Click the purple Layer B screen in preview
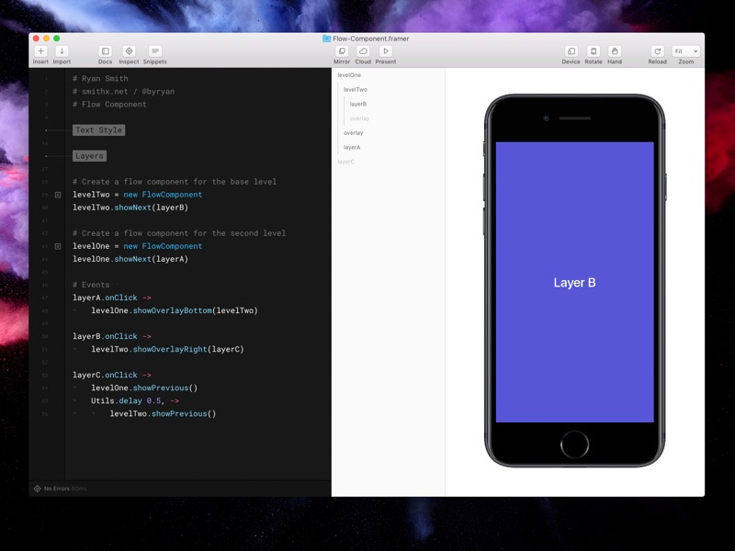The height and width of the screenshot is (551, 735). pos(574,282)
